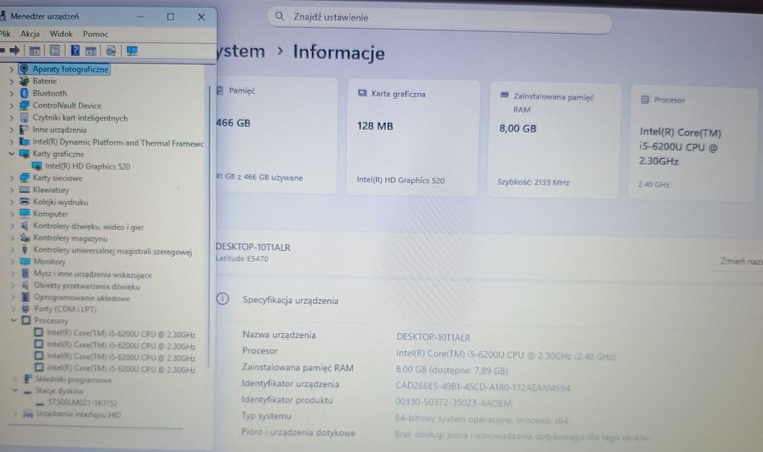Click the Karta graficzna card icon
763x452 pixels.
(362, 93)
